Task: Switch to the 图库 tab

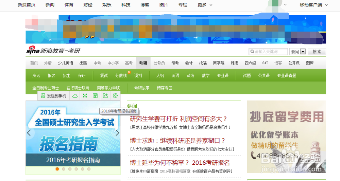Action: pyautogui.click(x=310, y=63)
